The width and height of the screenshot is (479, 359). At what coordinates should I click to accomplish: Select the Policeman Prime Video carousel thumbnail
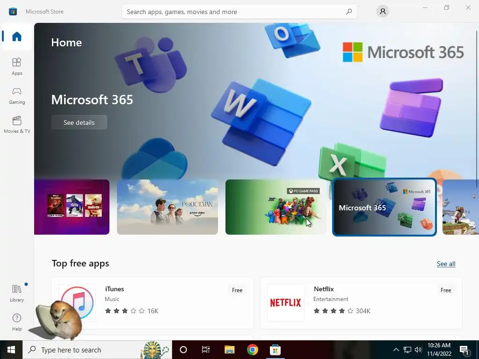[167, 207]
